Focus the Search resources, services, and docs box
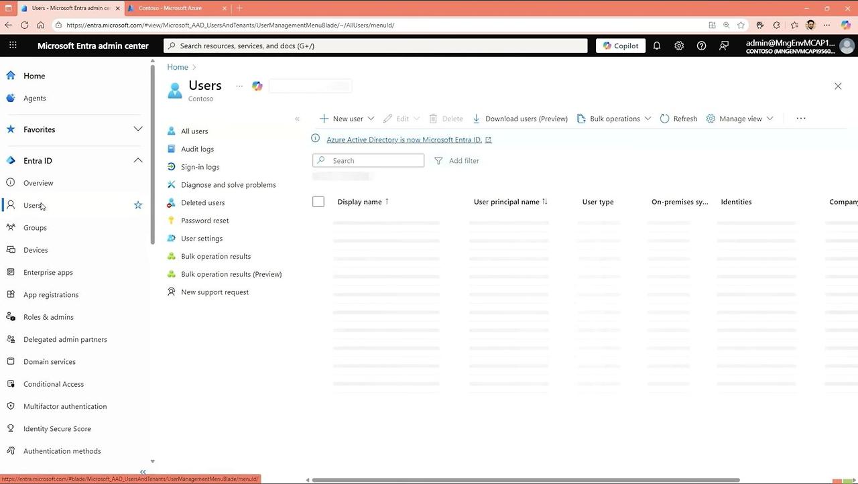Screen dimensions: 858x484 (375, 46)
